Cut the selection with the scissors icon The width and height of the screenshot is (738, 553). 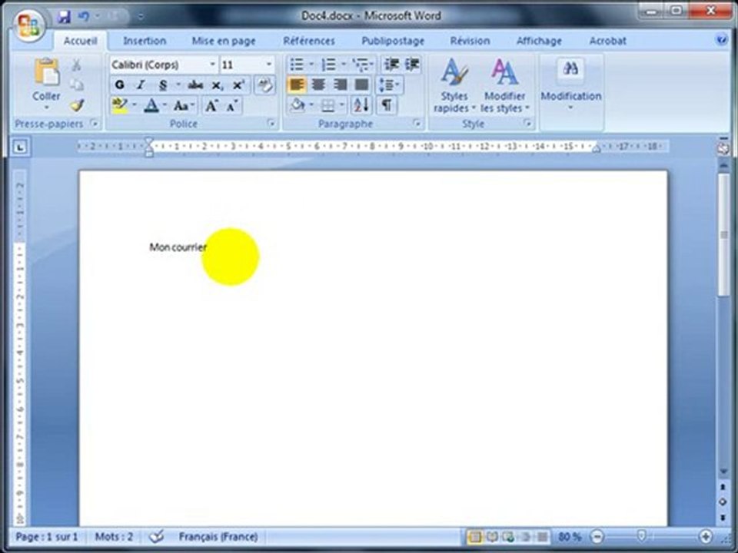(x=76, y=65)
